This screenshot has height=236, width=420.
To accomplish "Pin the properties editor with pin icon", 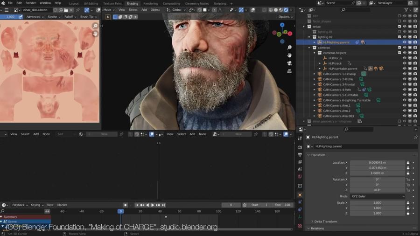I will 415,137.
